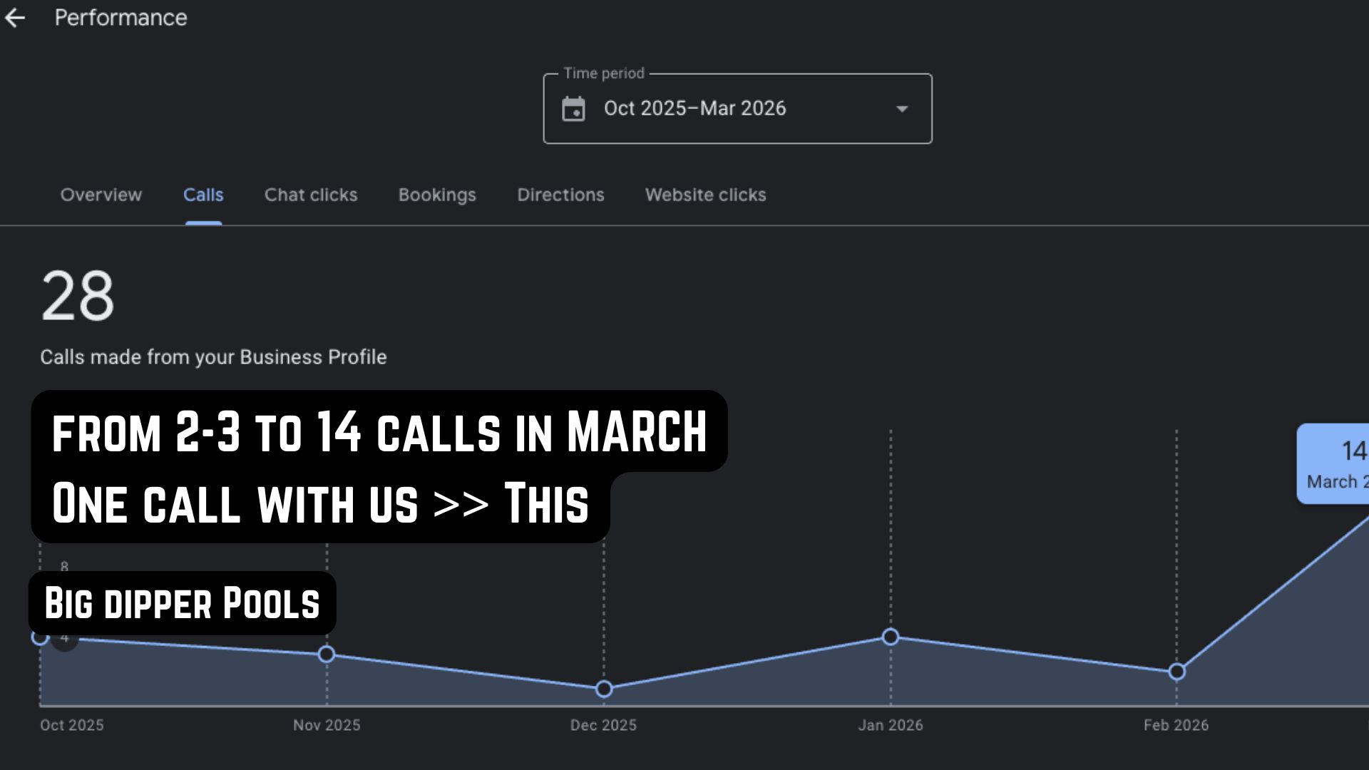Select the Calls tab
Viewport: 1369px width, 770px height.
coord(203,195)
